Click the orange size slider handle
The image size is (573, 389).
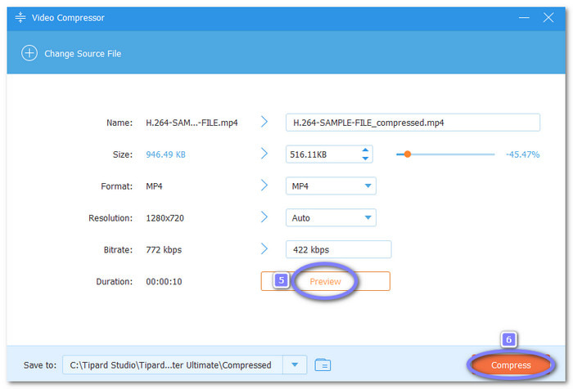(408, 154)
